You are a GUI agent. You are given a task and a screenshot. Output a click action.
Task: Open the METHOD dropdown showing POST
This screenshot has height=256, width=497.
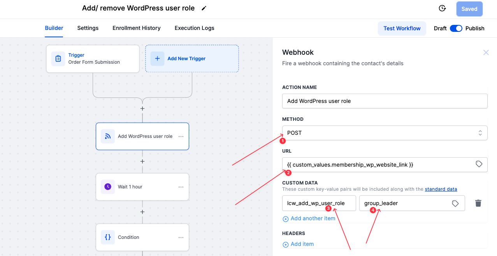(x=385, y=132)
